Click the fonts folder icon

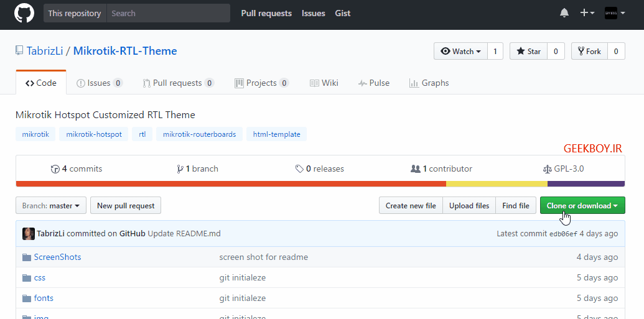pyautogui.click(x=27, y=298)
